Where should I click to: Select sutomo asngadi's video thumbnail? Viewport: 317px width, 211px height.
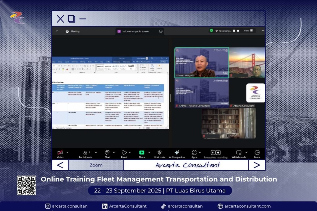click(202, 62)
